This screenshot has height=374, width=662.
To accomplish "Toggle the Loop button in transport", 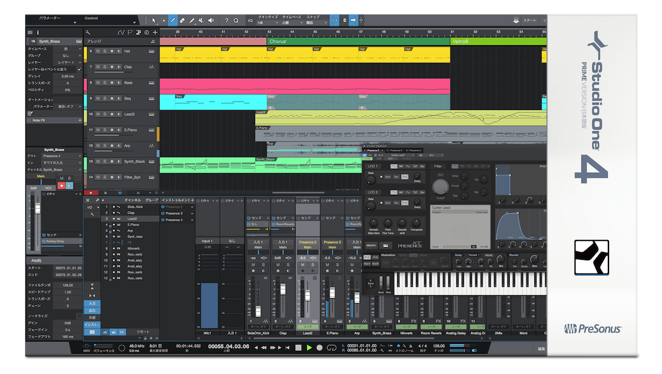I will [332, 348].
